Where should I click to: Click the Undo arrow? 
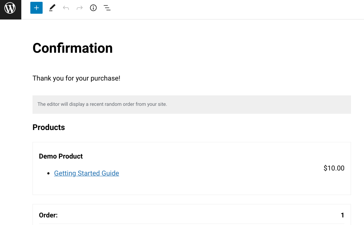coord(66,8)
